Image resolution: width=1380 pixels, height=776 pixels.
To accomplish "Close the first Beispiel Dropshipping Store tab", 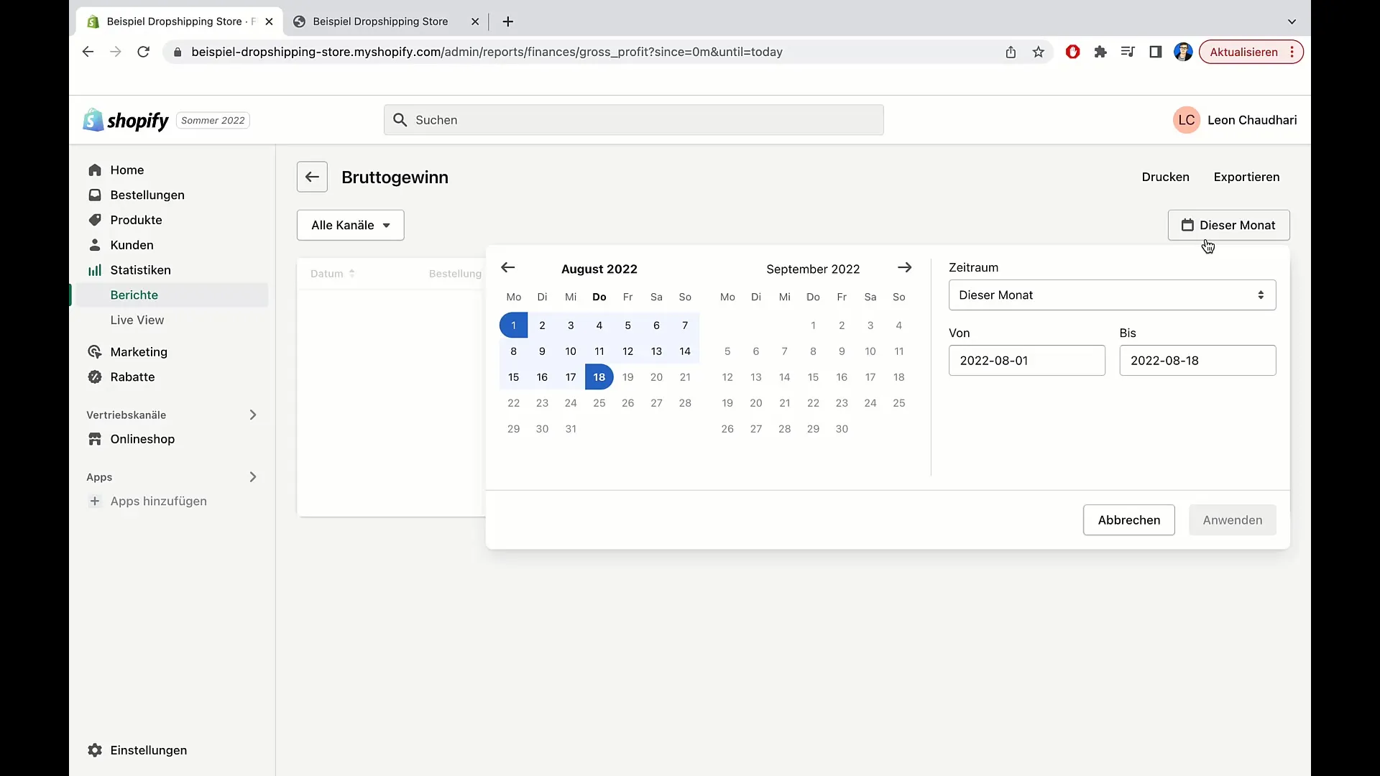I will click(x=269, y=22).
